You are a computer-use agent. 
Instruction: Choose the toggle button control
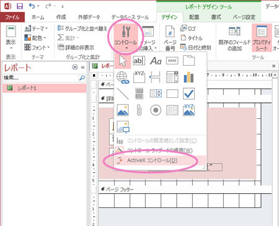[139, 93]
